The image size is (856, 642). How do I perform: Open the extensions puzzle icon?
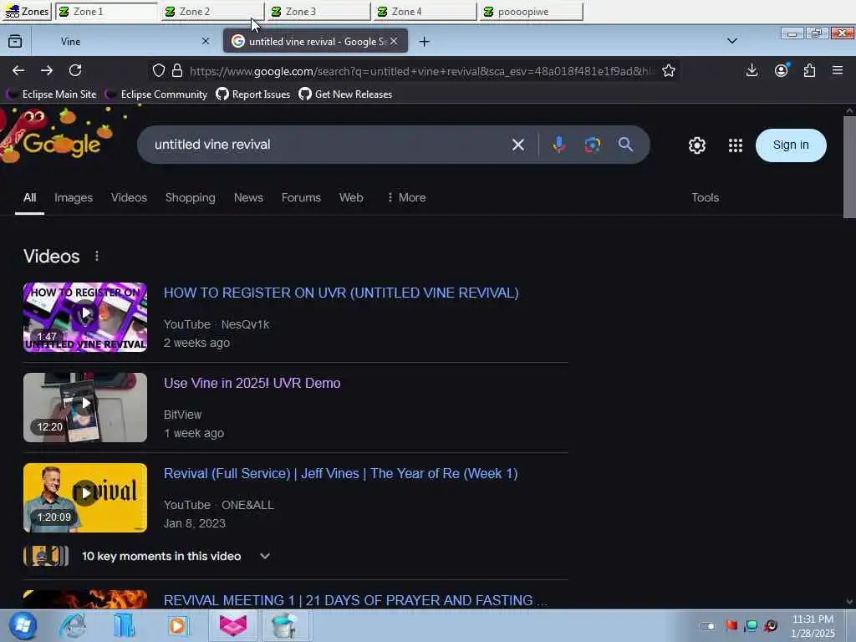809,70
